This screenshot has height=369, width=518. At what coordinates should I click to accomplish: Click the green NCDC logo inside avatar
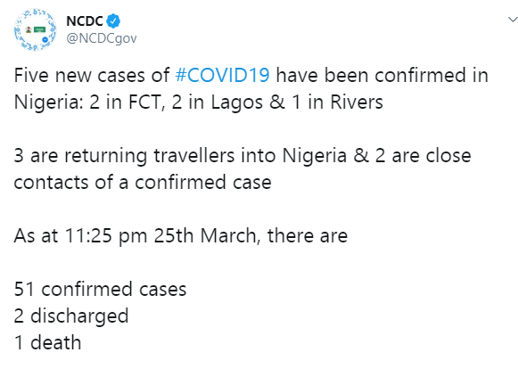pos(39,29)
